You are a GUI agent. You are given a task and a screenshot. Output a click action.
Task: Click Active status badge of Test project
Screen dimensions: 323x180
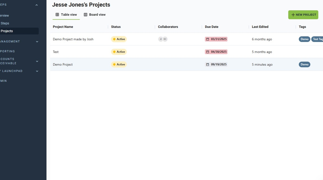[119, 52]
